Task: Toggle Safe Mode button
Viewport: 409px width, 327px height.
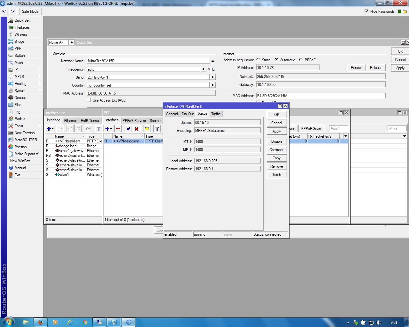Action: click(x=30, y=11)
